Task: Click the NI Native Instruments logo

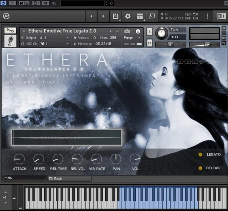Action: pyautogui.click(x=221, y=16)
